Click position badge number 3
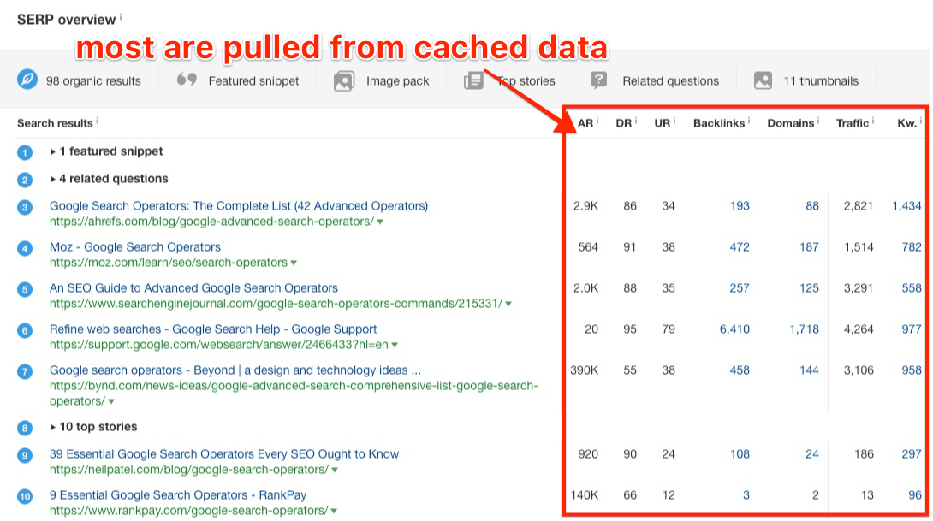This screenshot has height=521, width=933. pos(25,208)
